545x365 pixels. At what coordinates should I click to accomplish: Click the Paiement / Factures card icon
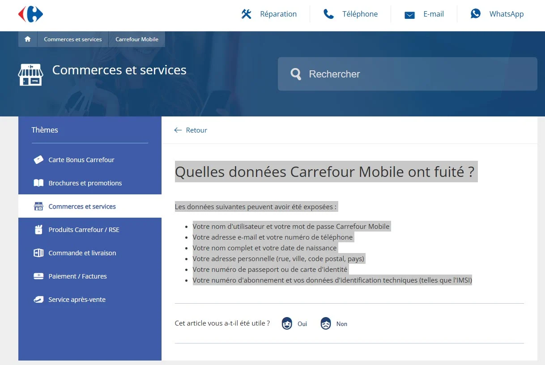38,276
